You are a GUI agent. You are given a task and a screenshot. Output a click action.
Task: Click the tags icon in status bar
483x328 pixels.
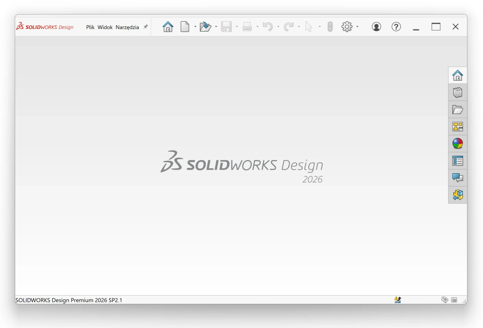pos(445,300)
